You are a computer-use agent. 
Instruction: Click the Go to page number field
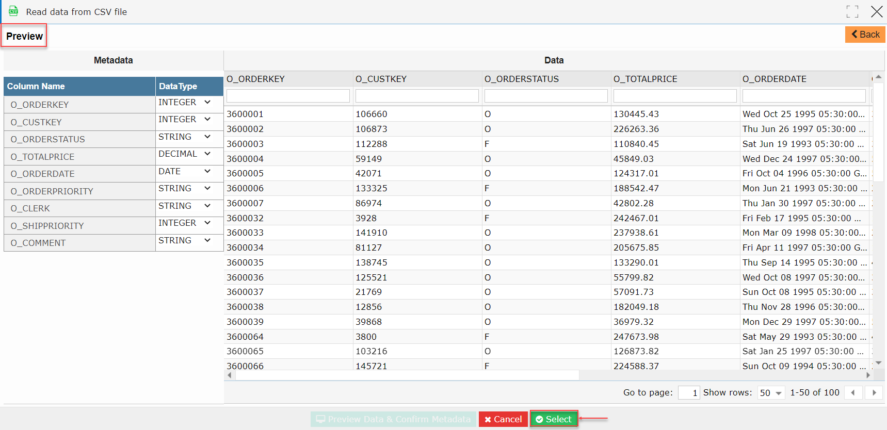pyautogui.click(x=689, y=393)
